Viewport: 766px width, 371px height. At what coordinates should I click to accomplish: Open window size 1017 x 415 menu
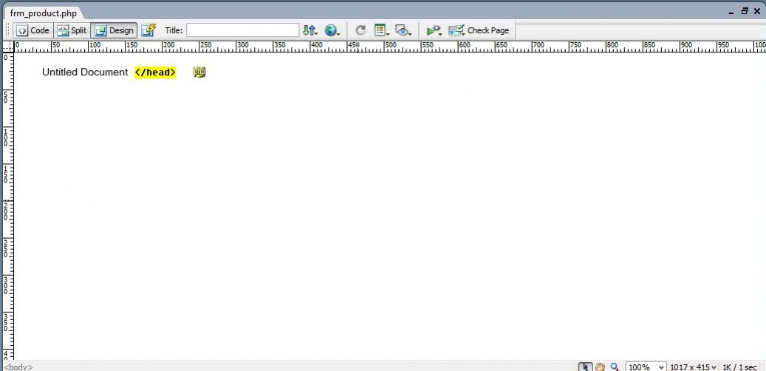693,367
